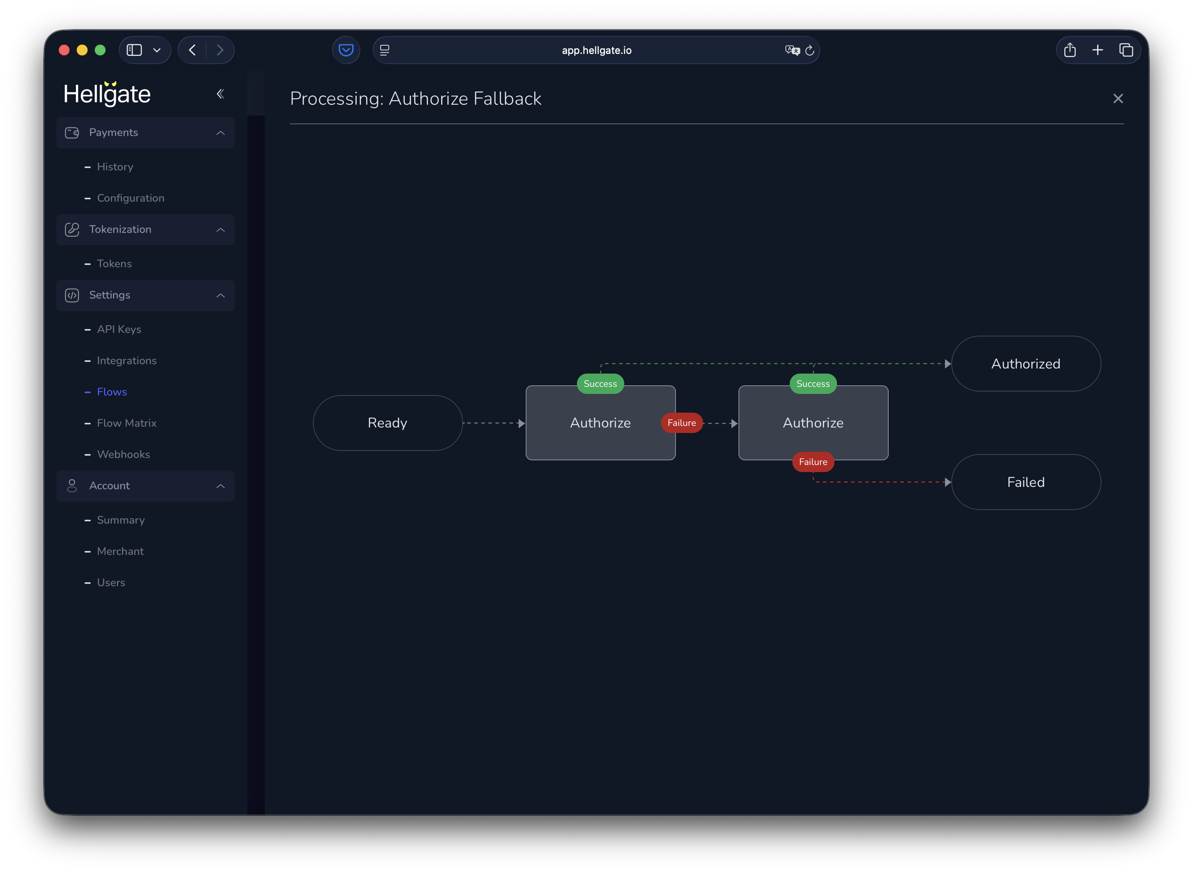1193x873 pixels.
Task: Open Safari reader/page settings icon in address bar
Action: pos(385,50)
